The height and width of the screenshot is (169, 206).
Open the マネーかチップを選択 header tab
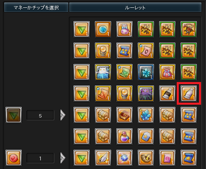tap(36, 7)
